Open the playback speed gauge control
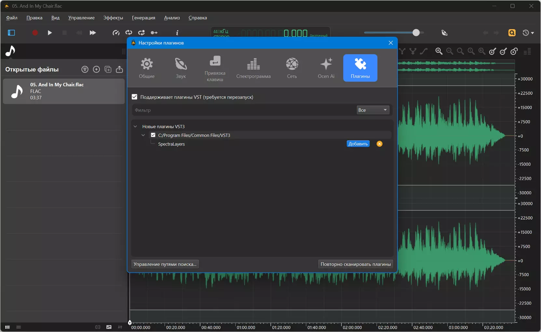This screenshot has height=332, width=541. tap(116, 33)
